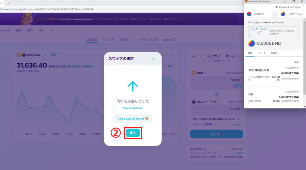Open the 獲得 menu in top navigation

19,30
